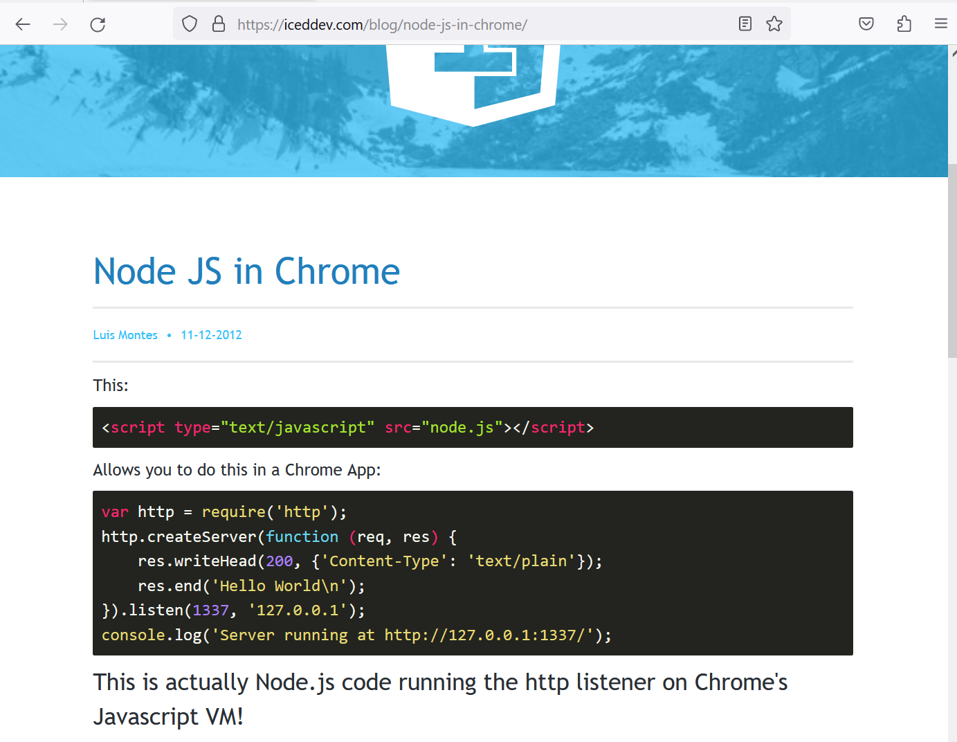957x742 pixels.
Task: Click inside the http.createServer code block
Action: (473, 573)
